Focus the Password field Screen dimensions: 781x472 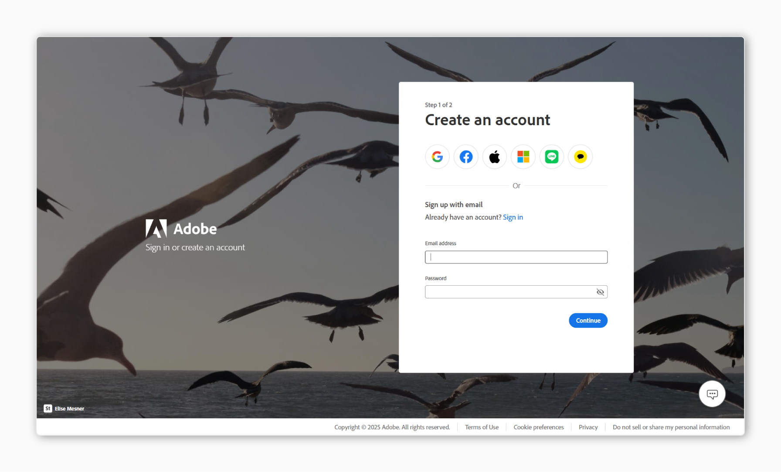click(x=516, y=292)
